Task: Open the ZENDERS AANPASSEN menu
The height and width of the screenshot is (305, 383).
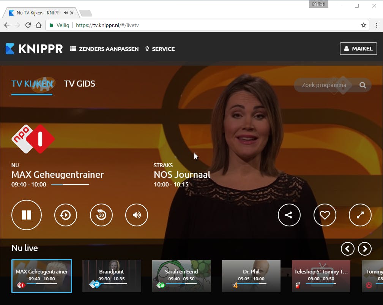Action: click(x=104, y=49)
